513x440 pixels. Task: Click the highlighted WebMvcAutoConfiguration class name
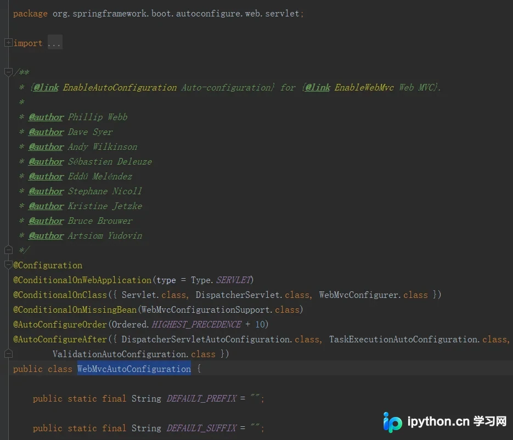click(134, 369)
